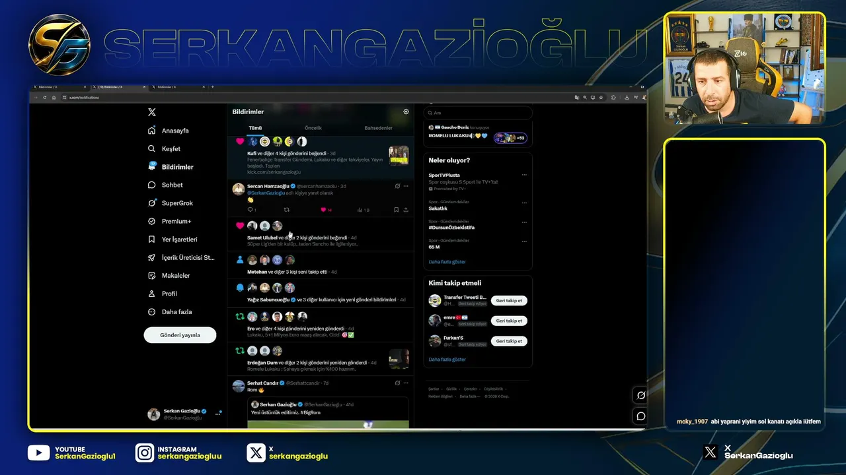This screenshot has height=475, width=846.
Task: Launch SuperGrok from the sidebar icon
Action: (x=152, y=203)
